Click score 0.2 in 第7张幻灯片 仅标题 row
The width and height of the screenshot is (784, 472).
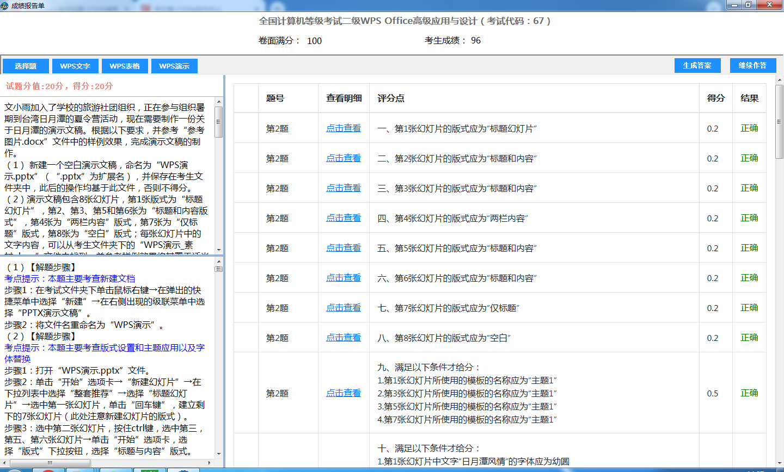coord(713,308)
